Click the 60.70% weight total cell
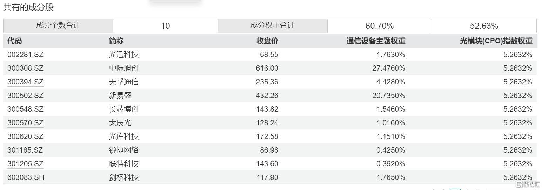 coord(379,26)
